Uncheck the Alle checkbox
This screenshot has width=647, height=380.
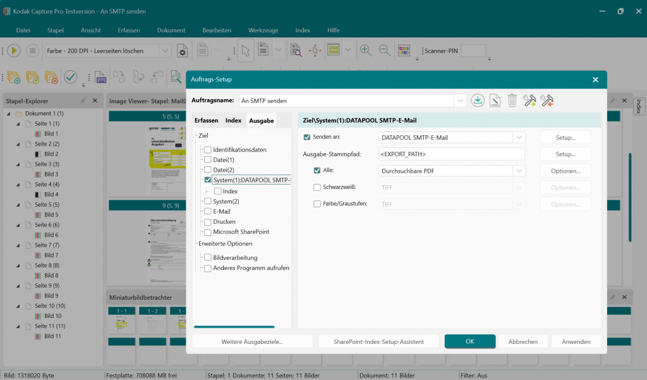click(x=317, y=170)
